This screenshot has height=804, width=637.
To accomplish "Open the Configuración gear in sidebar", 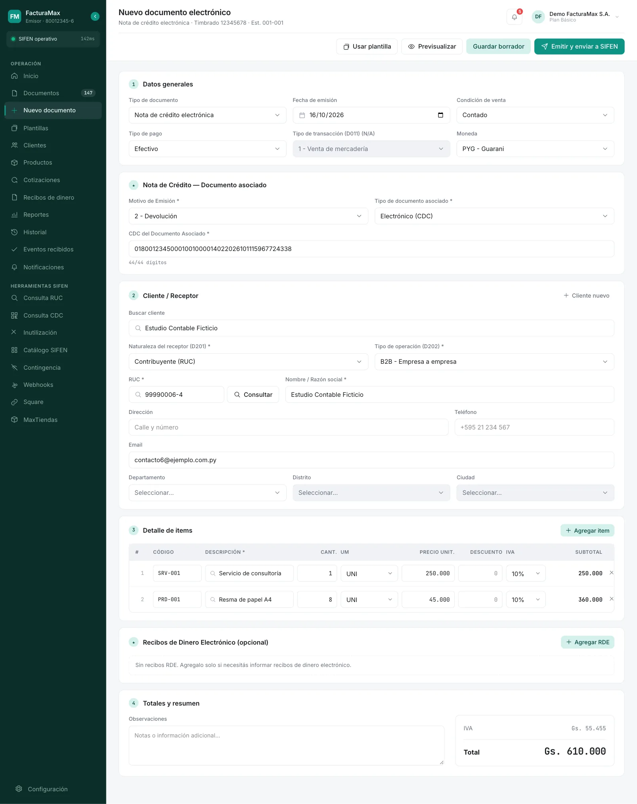I will (19, 789).
